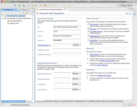
Task: Open the Debug configurations dropdown arrow
Action: point(17,5)
